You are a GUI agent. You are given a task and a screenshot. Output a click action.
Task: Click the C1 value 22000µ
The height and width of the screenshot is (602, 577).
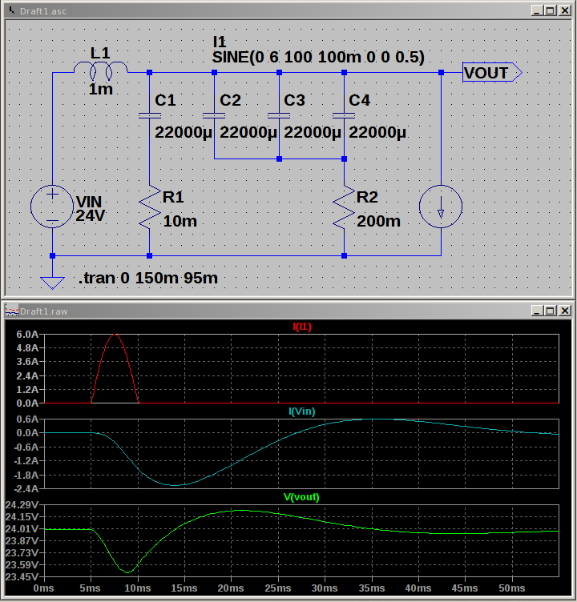click(184, 132)
